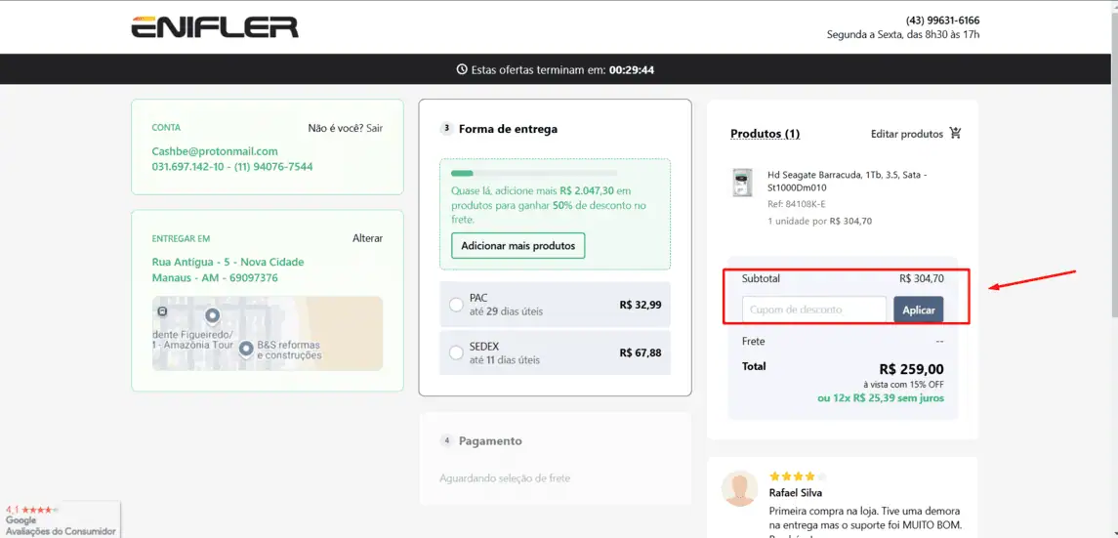Viewport: 1118px width, 538px height.
Task: Click the Pagamento step heading
Action: (490, 441)
